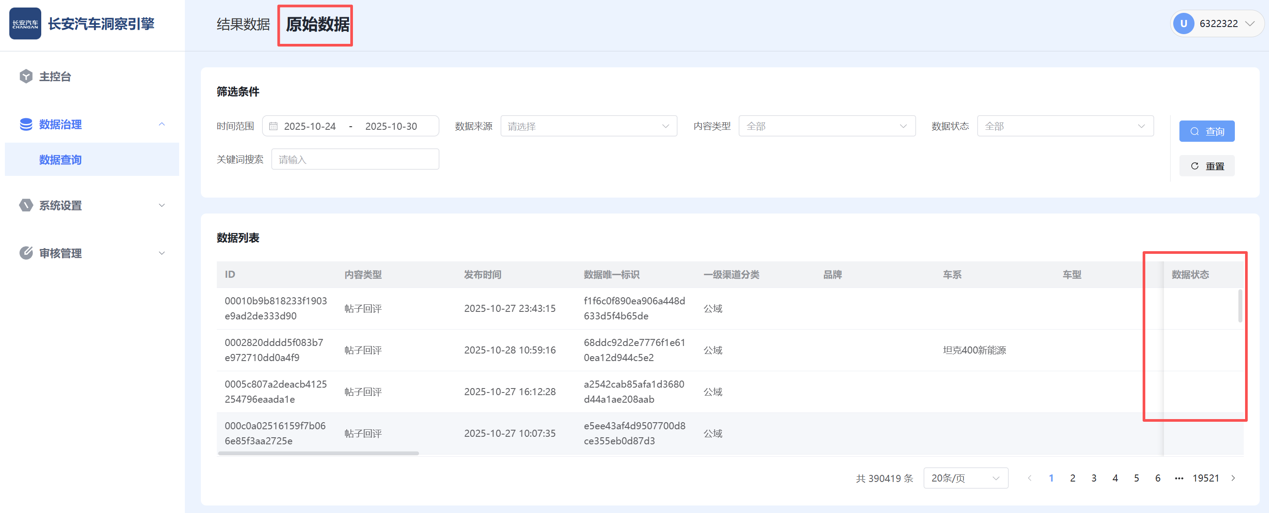Click the 重置 reset button
The height and width of the screenshot is (513, 1269).
click(x=1206, y=166)
